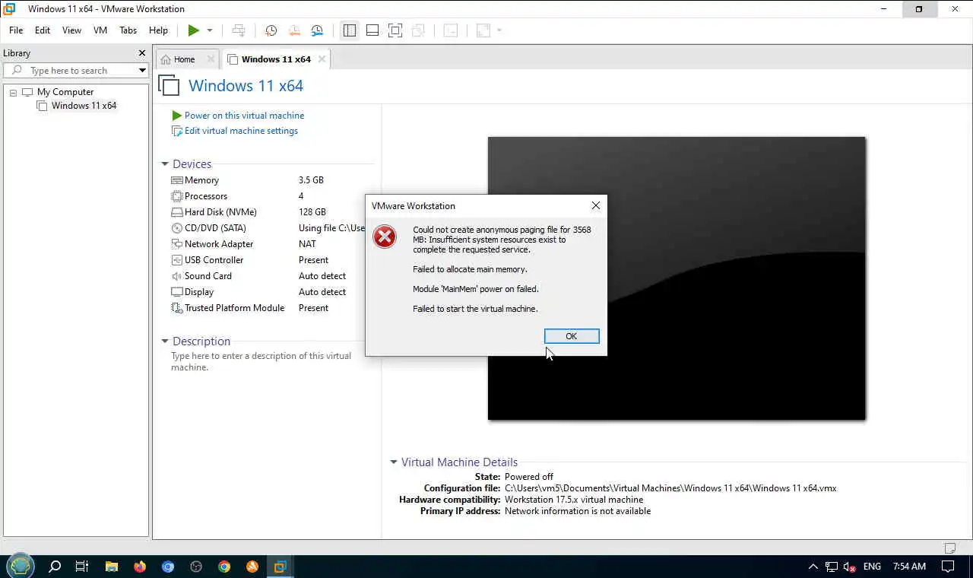
Task: Show hidden system tray icons chevron
Action: [813, 567]
